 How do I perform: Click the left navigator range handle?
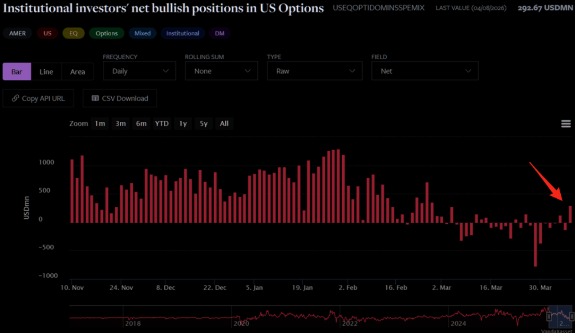[x=549, y=316]
